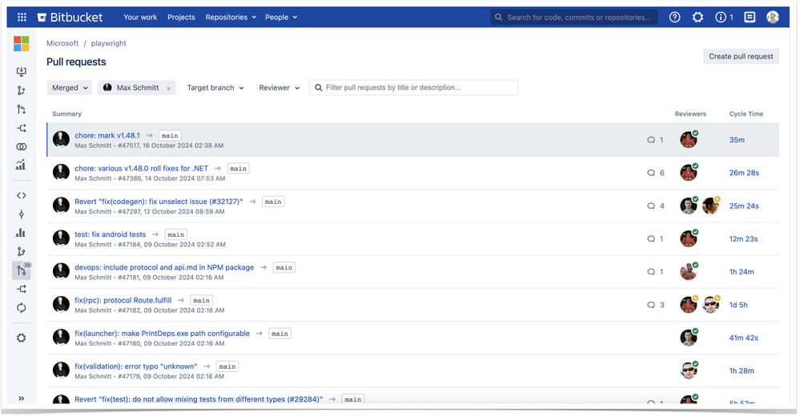Viewport: 800px width, 416px height.
Task: Open devops: include protocol and api.md PR
Action: coord(164,267)
